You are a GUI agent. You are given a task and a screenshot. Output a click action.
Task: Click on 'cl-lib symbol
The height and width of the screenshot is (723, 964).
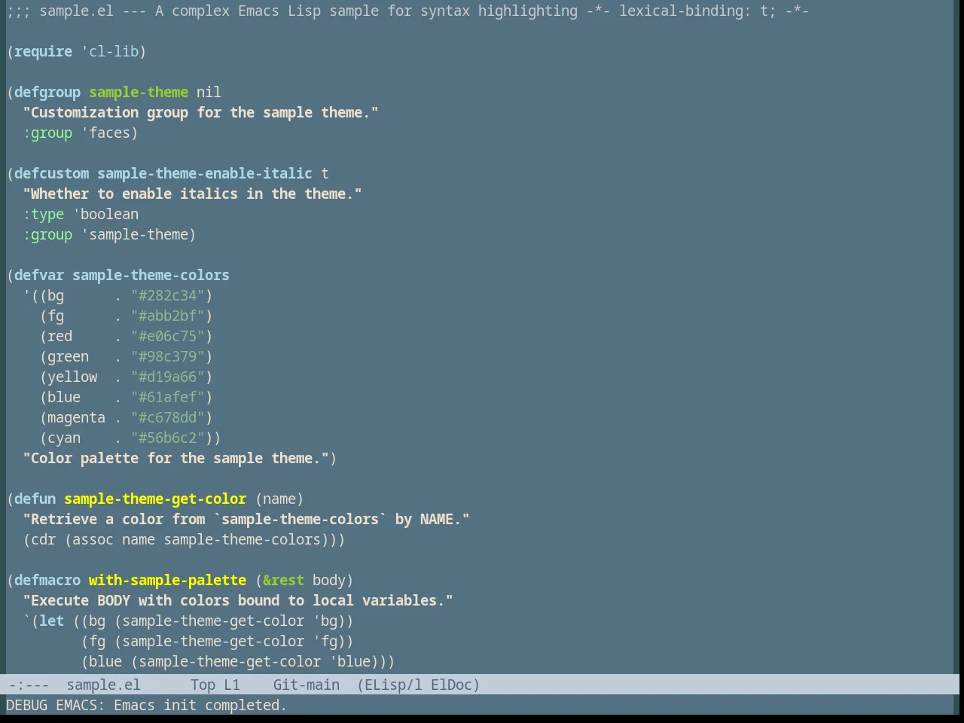[110, 51]
